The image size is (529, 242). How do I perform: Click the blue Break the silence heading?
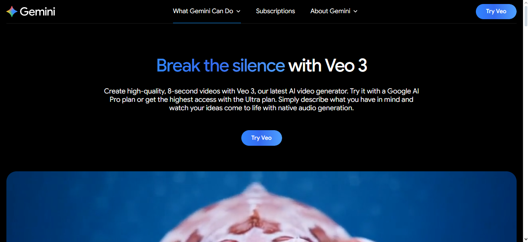click(221, 65)
